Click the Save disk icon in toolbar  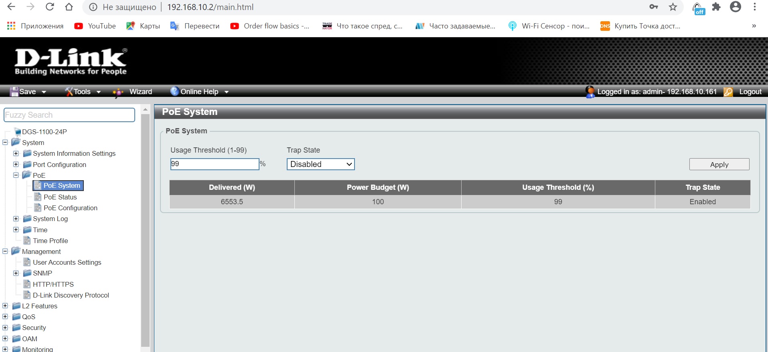pos(14,92)
